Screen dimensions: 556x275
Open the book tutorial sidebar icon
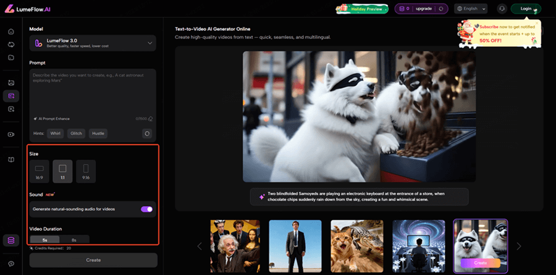pos(11,159)
